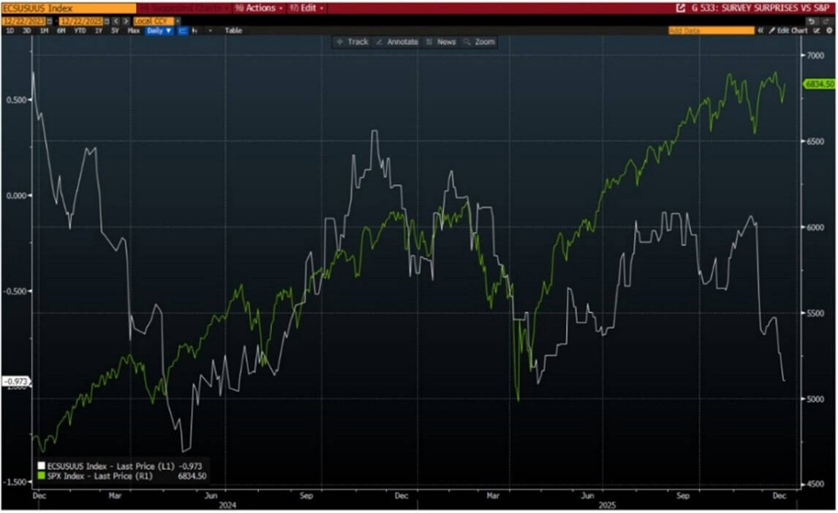This screenshot has height=513, width=838.
Task: Open the Edit menu
Action: [308, 8]
